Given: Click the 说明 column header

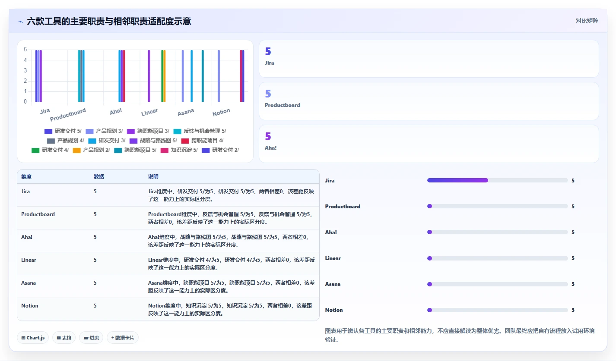Looking at the screenshot, I should click(x=153, y=177).
